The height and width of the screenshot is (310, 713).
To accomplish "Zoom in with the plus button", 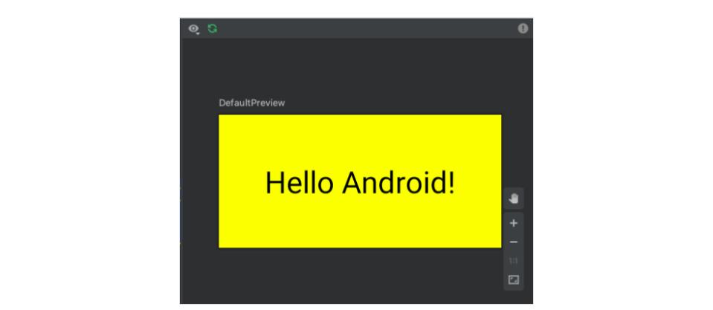I will pos(513,223).
